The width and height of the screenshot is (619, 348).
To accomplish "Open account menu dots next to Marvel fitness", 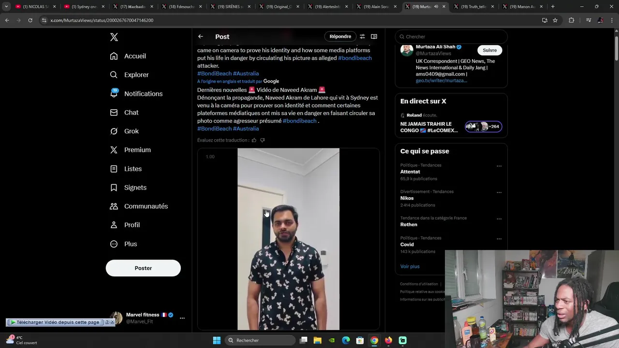I will (x=182, y=318).
